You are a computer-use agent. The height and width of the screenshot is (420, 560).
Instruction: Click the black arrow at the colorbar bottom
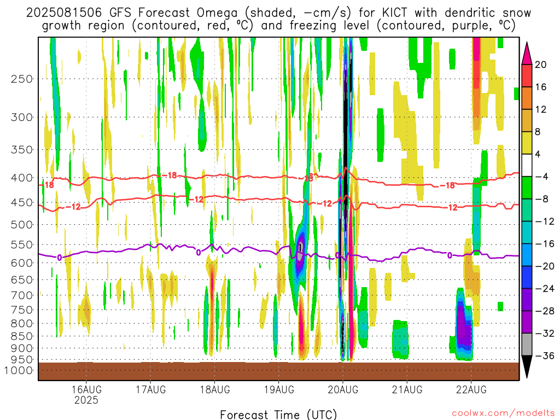point(527,367)
